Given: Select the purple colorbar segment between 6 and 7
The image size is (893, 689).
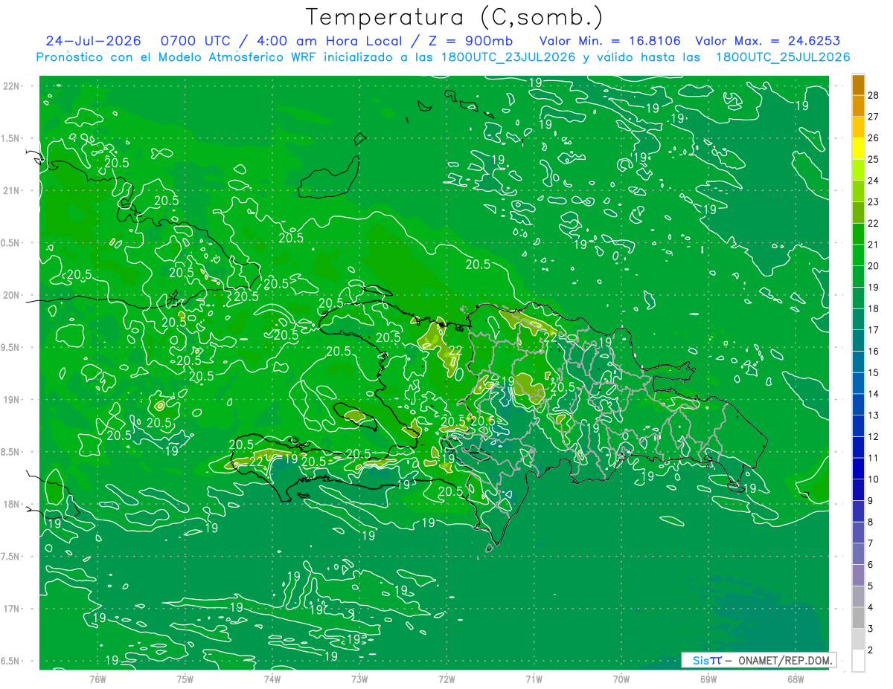Looking at the screenshot, I should pyautogui.click(x=858, y=554).
